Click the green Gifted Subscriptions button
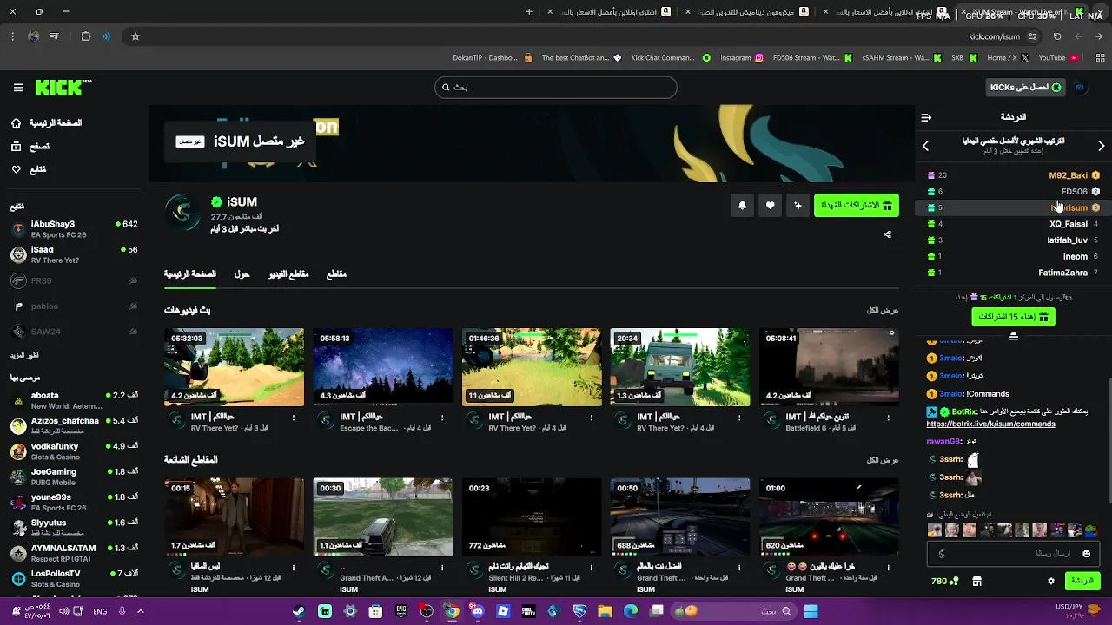The width and height of the screenshot is (1112, 625). click(x=857, y=206)
